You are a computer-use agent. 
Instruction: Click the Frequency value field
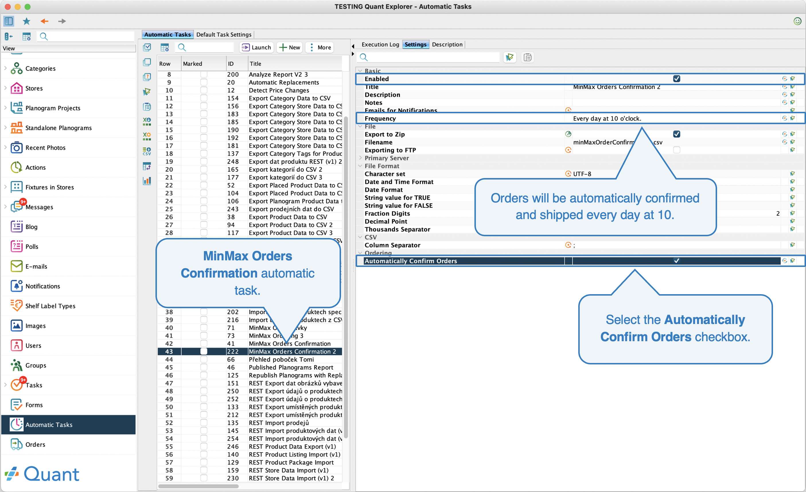[676, 118]
